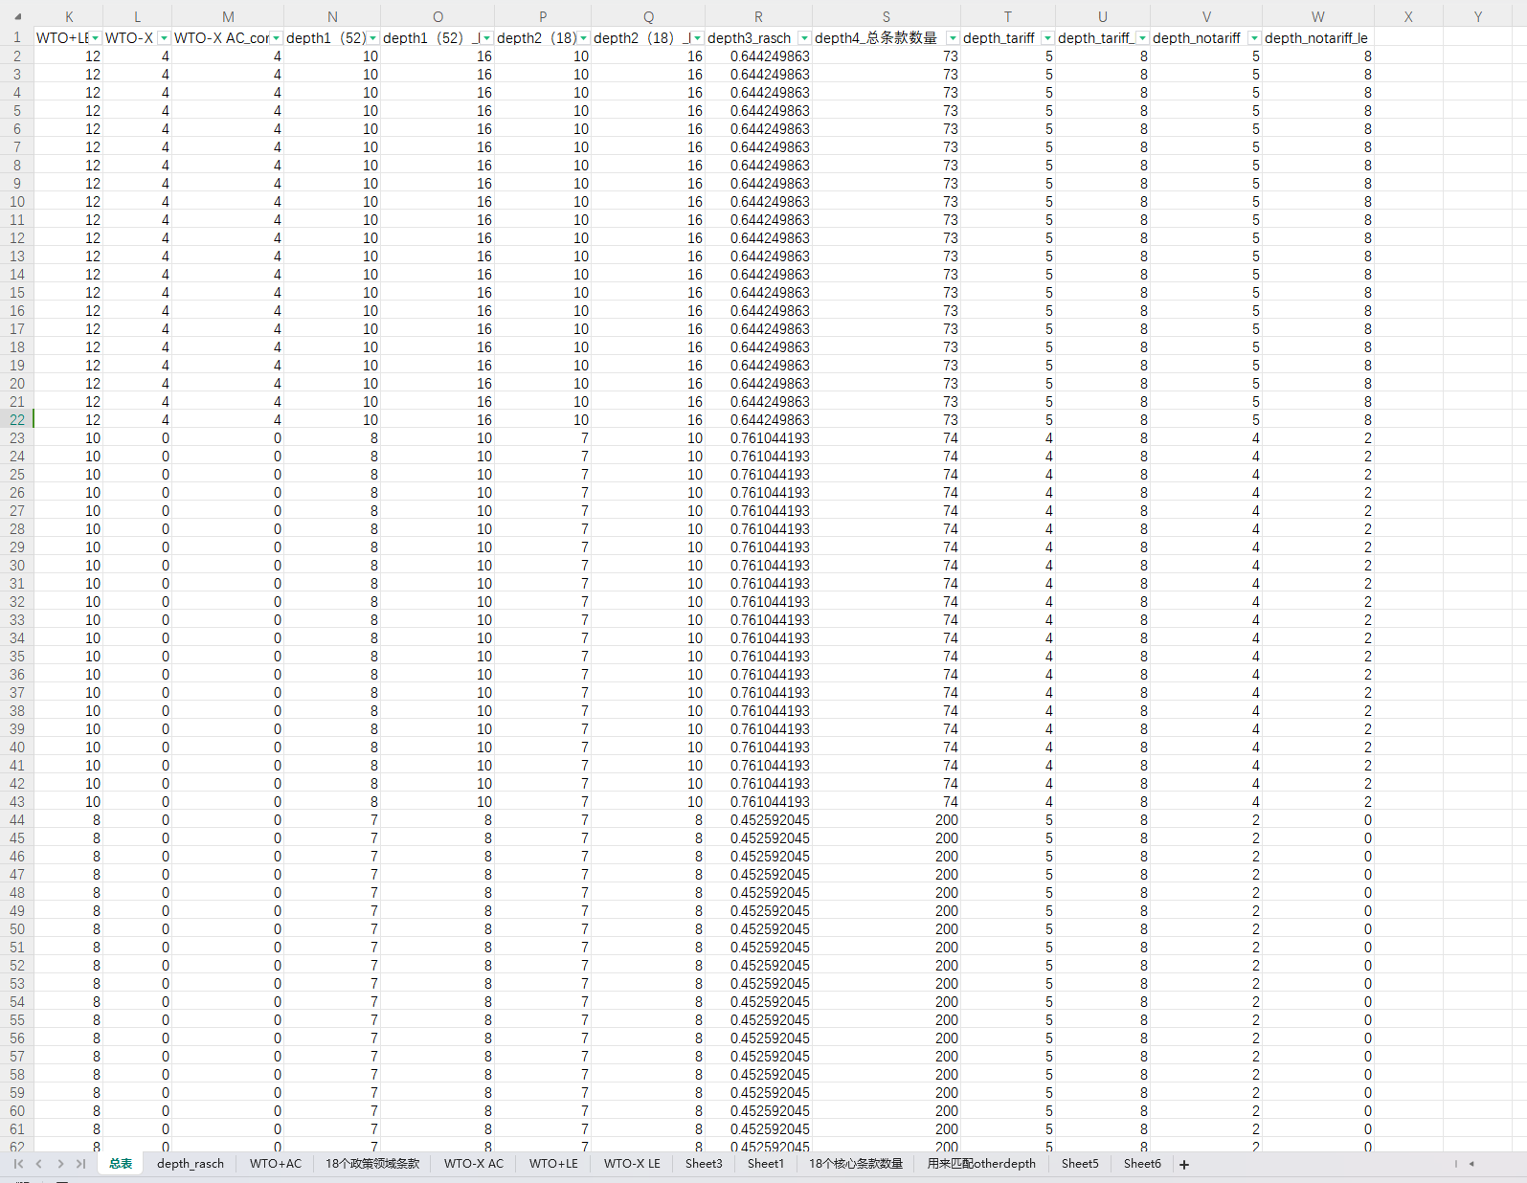Select the depth3_rasch header cell
The image size is (1527, 1183).
[x=750, y=38]
